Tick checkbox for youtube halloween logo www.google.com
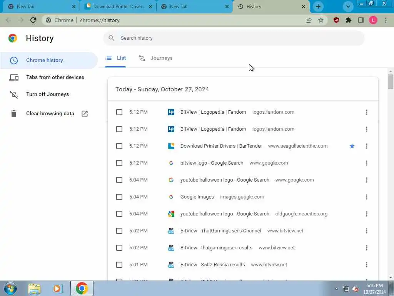 119,180
